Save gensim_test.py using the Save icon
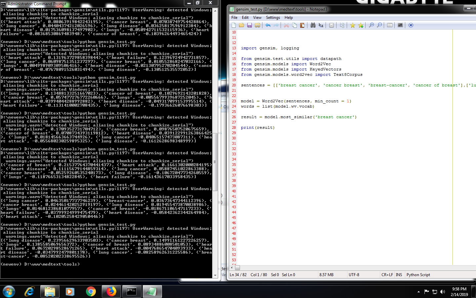Image resolution: width=476 pixels, height=298 pixels. click(249, 25)
